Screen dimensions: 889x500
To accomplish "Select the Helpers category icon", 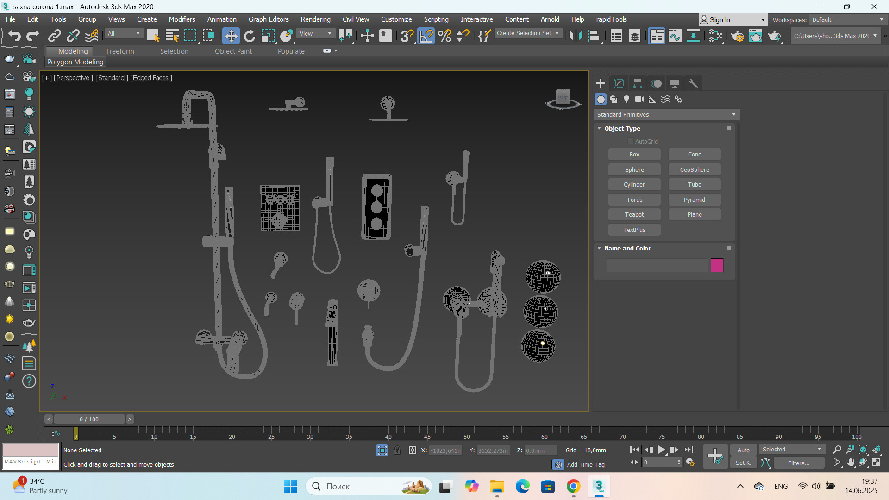I will pos(652,99).
